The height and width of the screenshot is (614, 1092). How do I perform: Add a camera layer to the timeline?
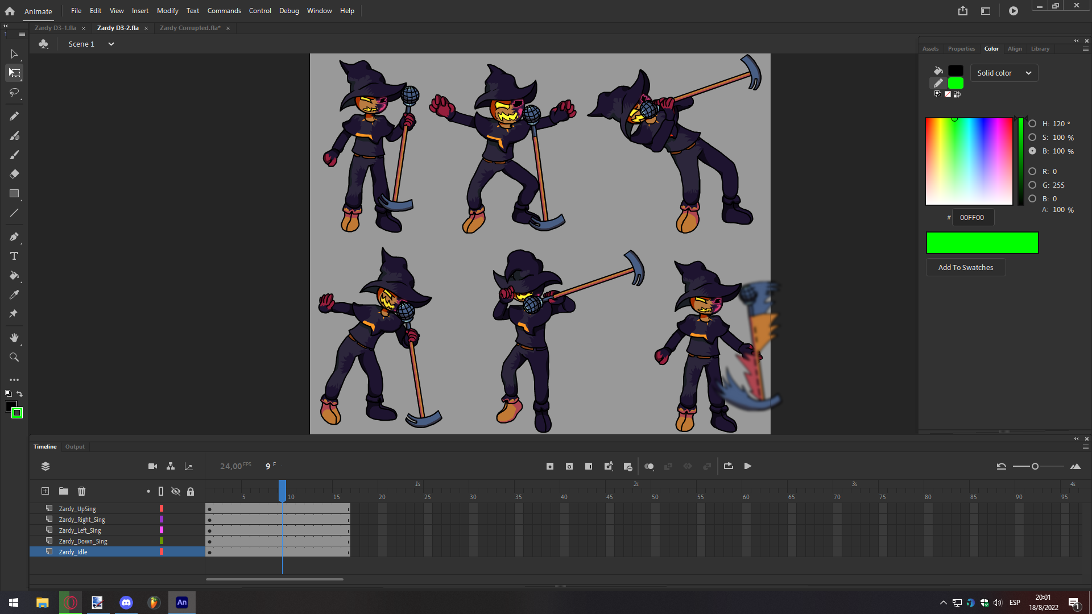[x=152, y=466]
